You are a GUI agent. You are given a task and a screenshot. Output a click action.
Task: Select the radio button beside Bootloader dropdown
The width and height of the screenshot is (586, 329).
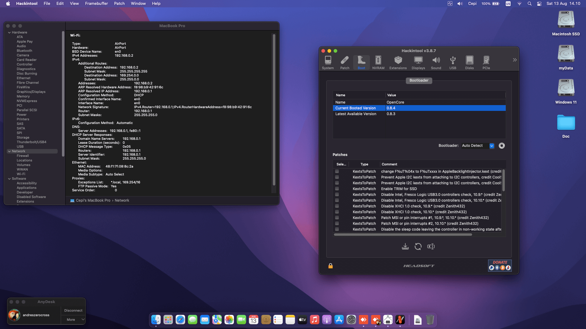pos(502,146)
